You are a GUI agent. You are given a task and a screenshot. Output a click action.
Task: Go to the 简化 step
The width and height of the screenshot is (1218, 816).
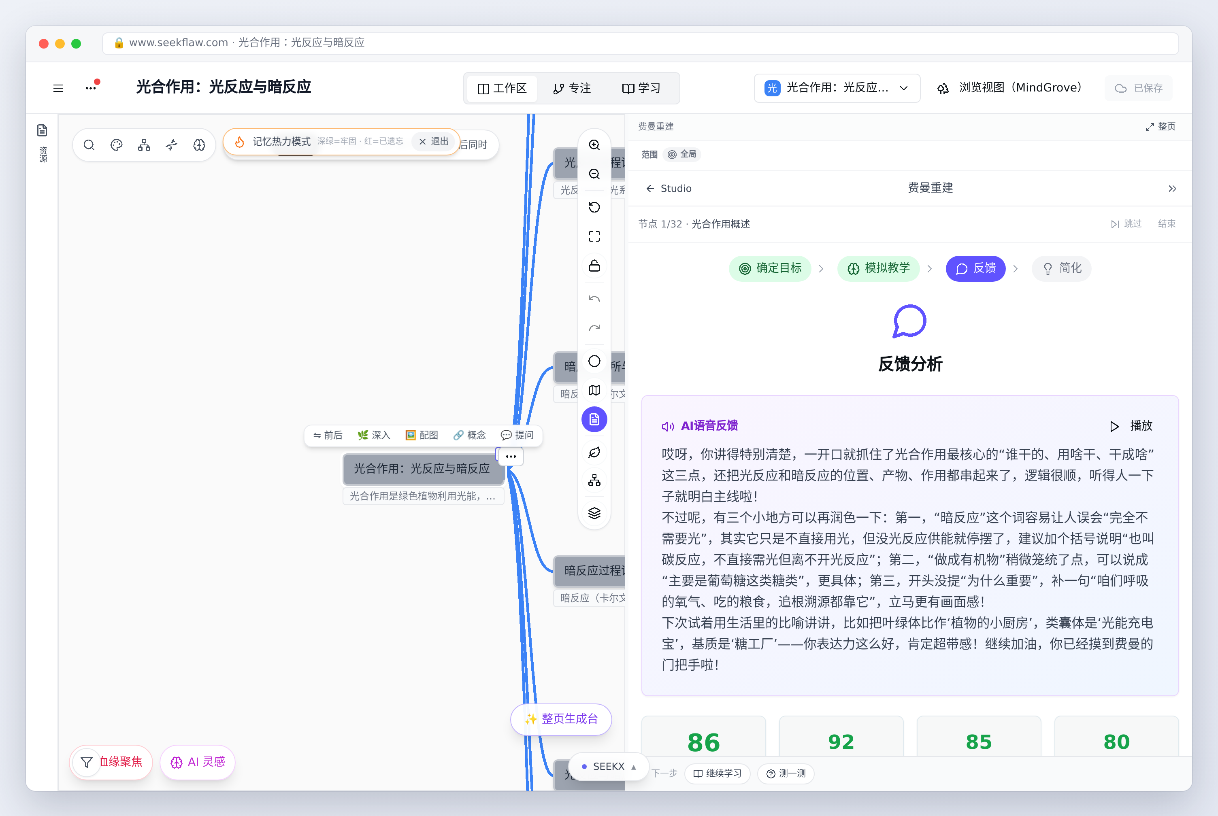[x=1061, y=268]
